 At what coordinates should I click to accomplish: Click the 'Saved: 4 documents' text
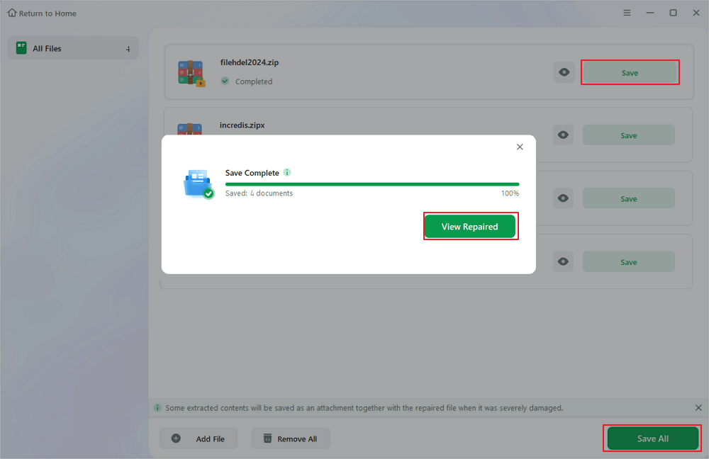point(259,193)
